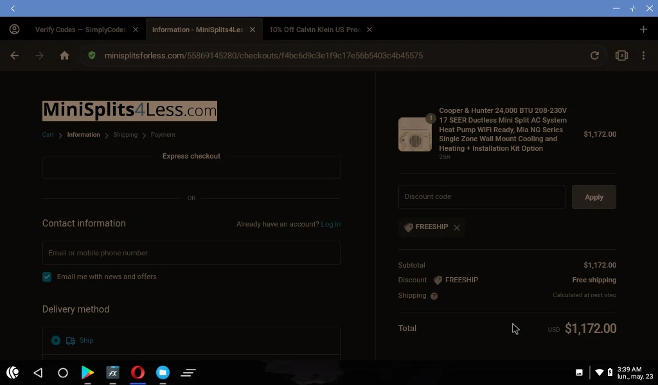Remove the FREESHIP discount code
Viewport: 658px width, 385px height.
[x=457, y=228]
